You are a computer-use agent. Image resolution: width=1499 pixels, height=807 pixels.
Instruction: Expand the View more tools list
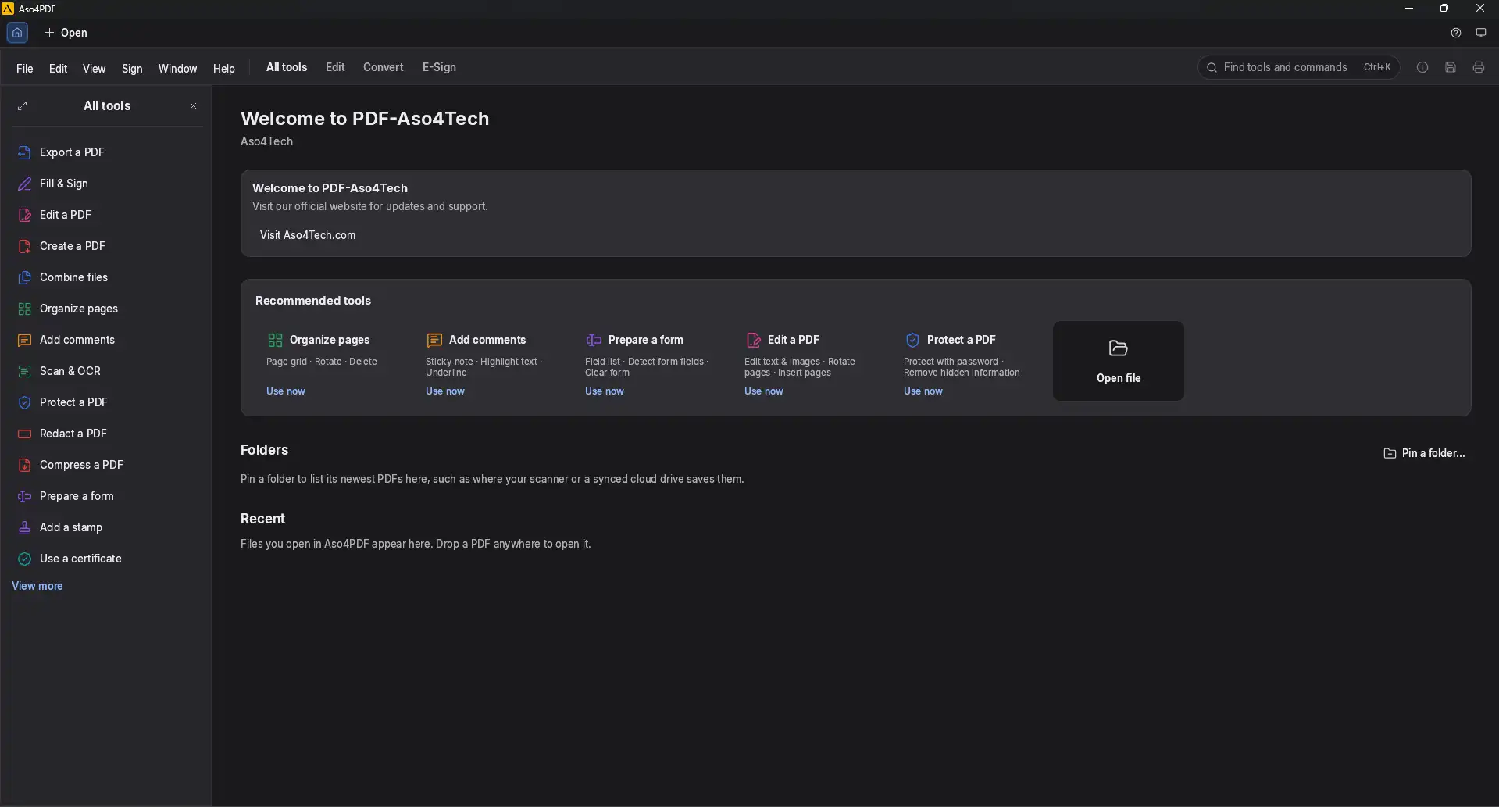[x=37, y=586]
